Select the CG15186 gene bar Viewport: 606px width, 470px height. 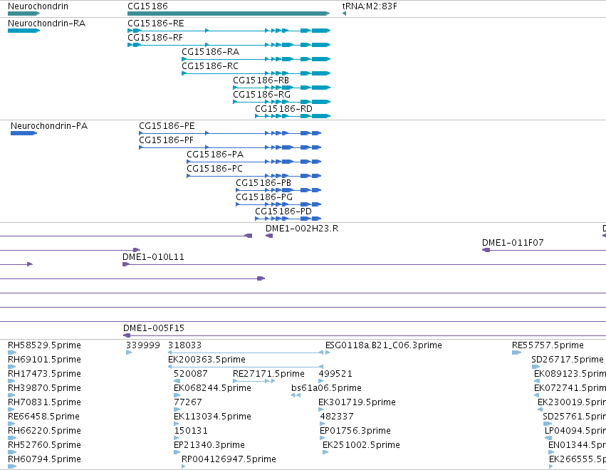click(x=229, y=14)
